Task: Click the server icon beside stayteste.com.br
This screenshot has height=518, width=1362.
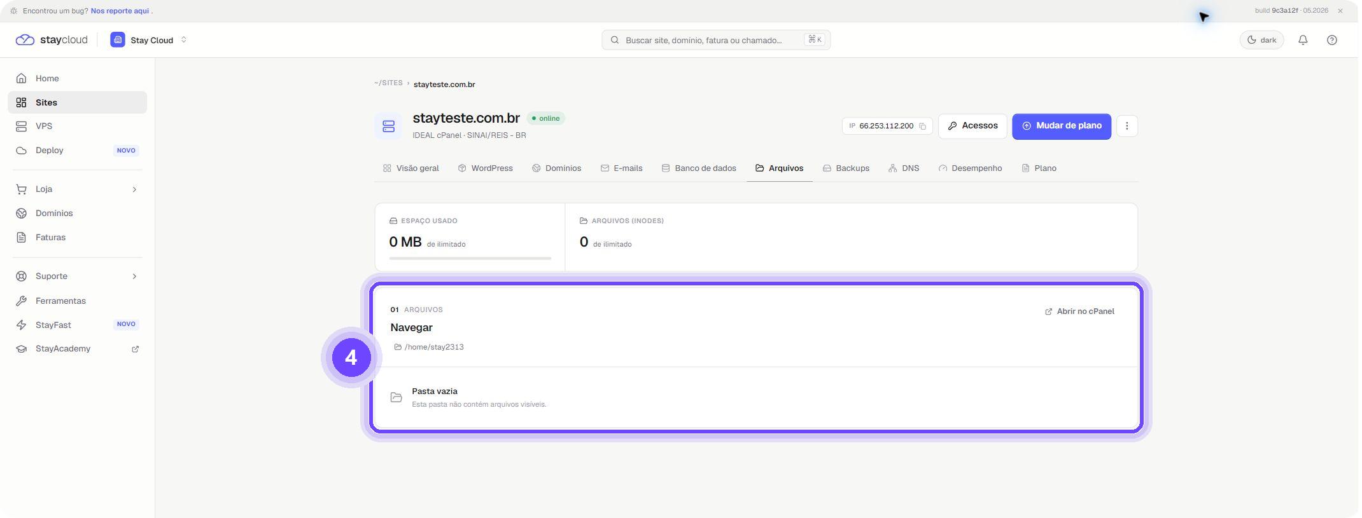Action: point(388,126)
